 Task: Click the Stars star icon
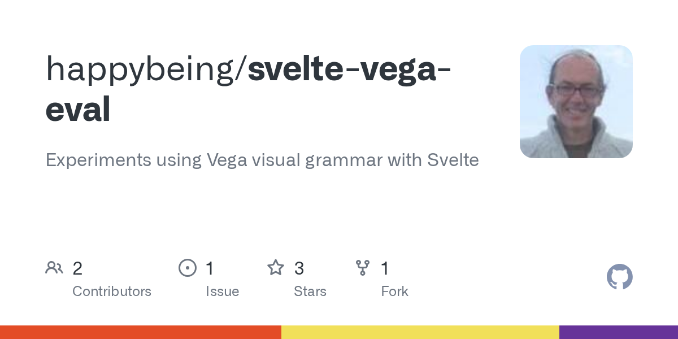pos(276,267)
